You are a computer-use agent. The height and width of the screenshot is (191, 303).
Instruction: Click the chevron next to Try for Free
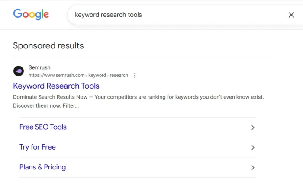tap(253, 147)
